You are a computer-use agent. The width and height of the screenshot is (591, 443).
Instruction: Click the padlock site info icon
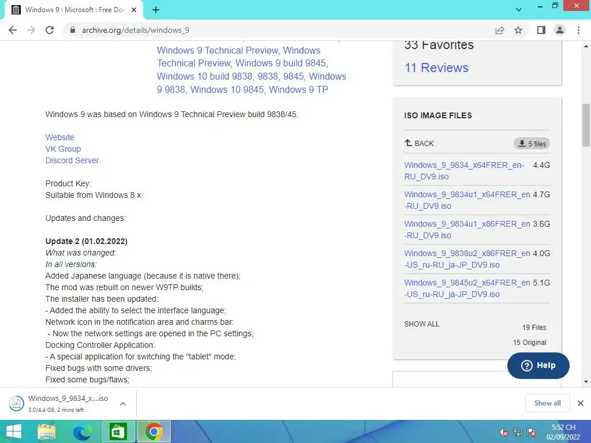click(73, 30)
